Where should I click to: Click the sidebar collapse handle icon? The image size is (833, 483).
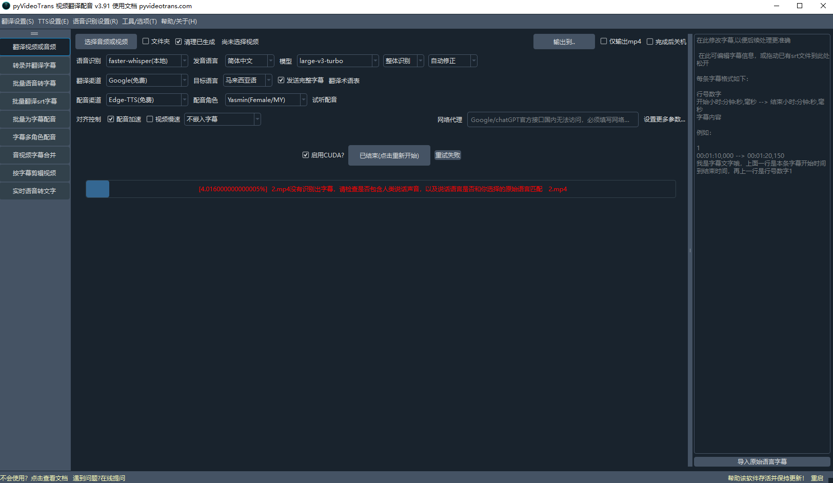[34, 33]
